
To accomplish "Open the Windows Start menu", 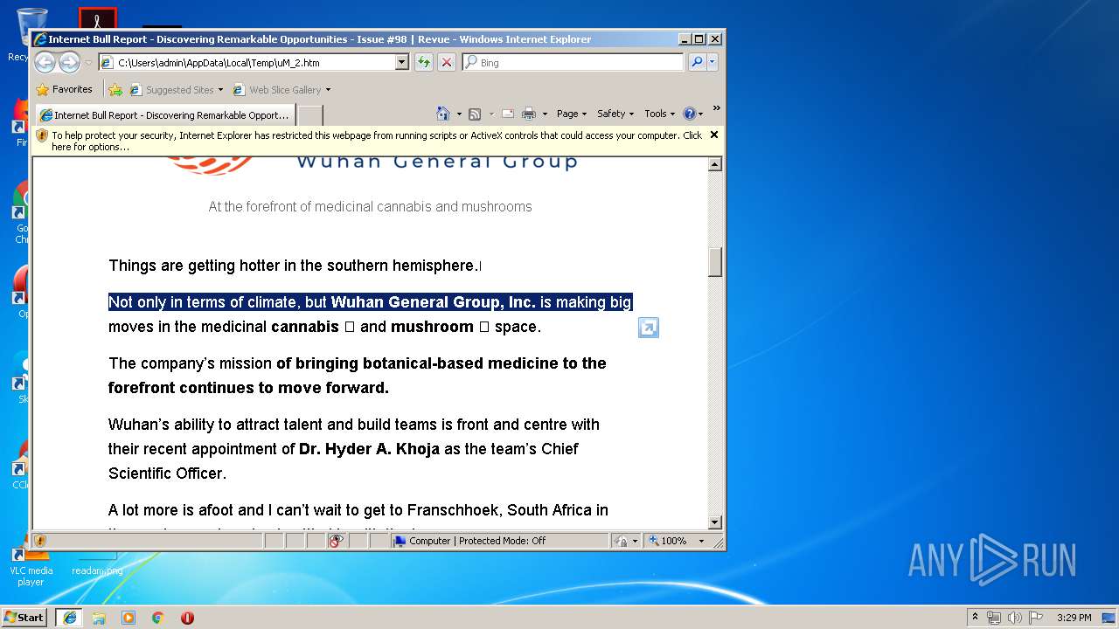I will 24,617.
